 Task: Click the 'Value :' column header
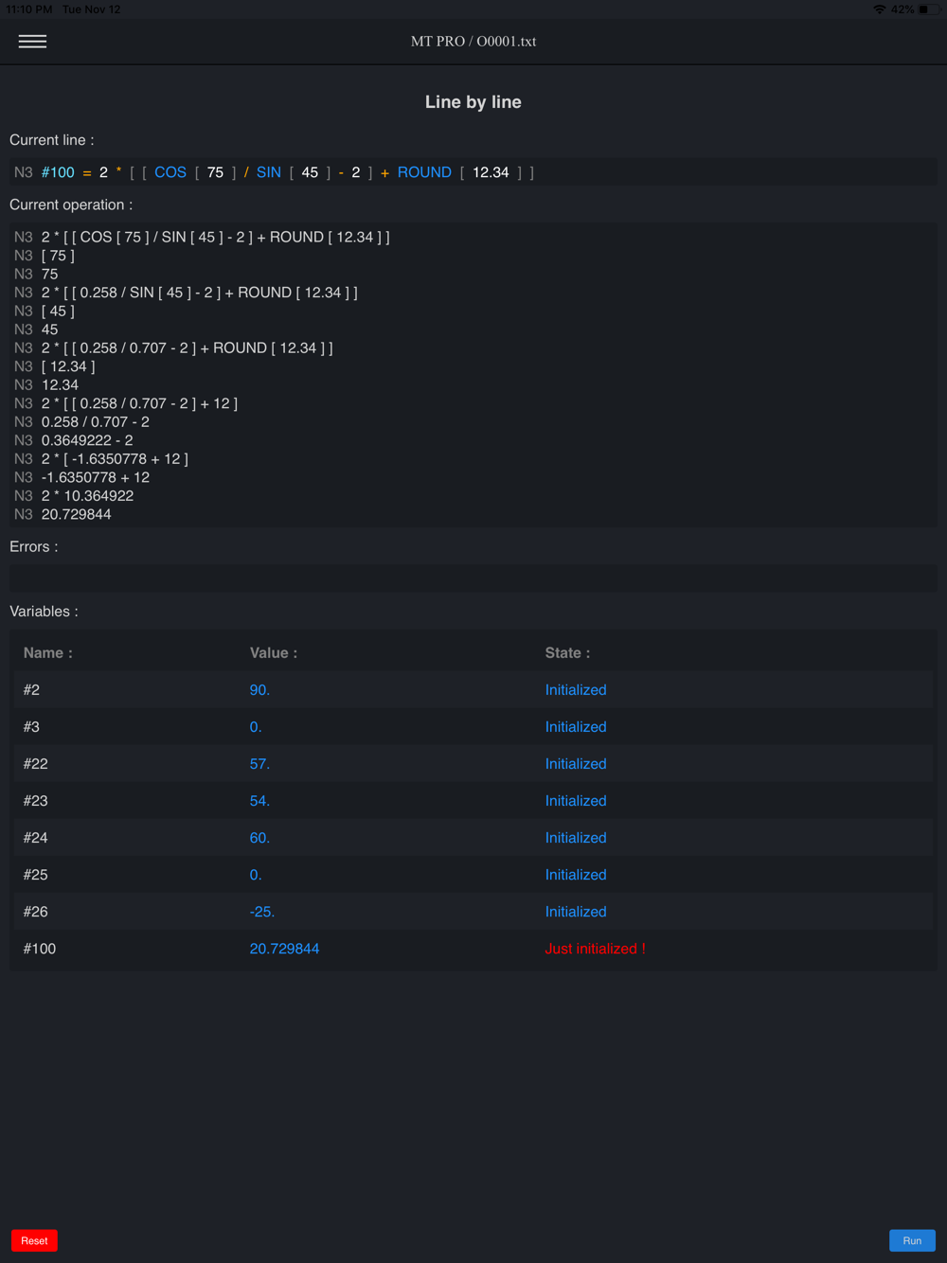(274, 653)
